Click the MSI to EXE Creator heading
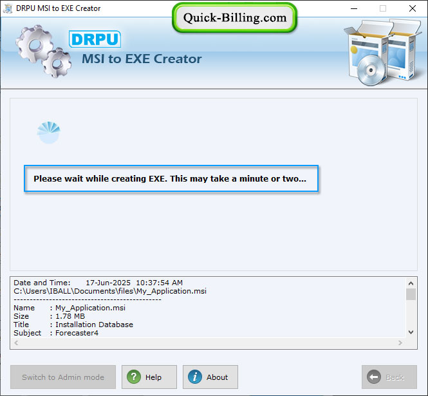 pos(142,59)
